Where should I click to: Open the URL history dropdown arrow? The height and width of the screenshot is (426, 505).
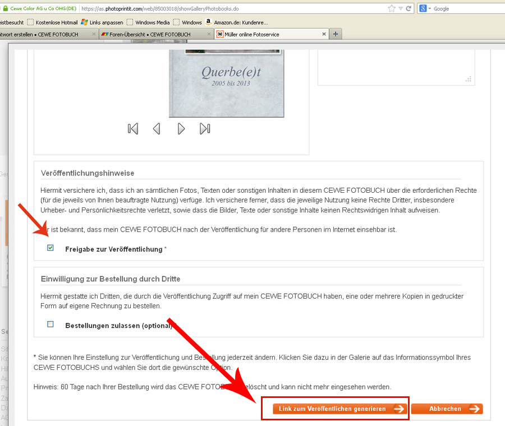(x=401, y=8)
